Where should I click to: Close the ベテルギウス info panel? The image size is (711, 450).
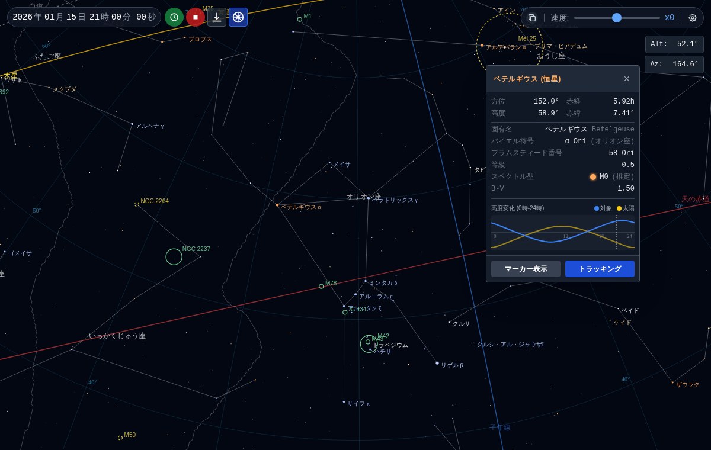627,79
